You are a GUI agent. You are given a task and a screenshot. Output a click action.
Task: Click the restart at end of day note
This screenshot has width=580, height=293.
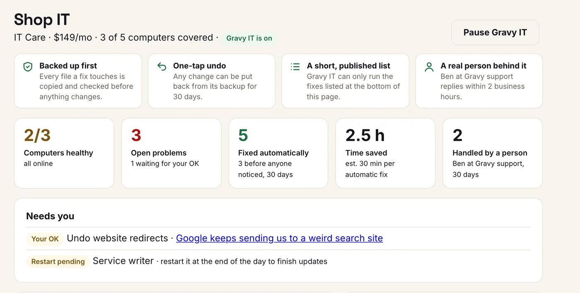(x=244, y=262)
